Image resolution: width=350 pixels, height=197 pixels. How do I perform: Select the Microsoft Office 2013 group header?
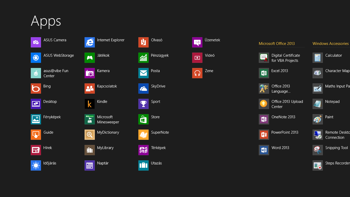click(277, 44)
